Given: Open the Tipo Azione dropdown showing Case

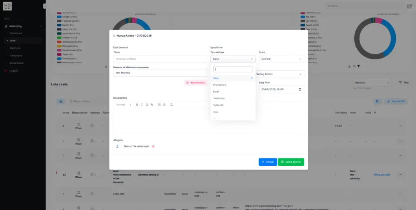Looking at the screenshot, I should click(x=233, y=59).
